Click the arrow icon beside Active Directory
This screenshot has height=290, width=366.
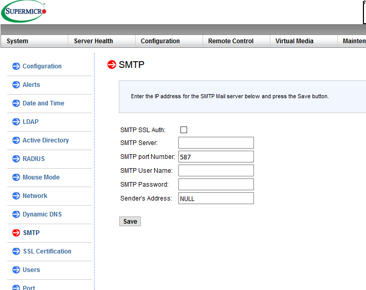(16, 140)
